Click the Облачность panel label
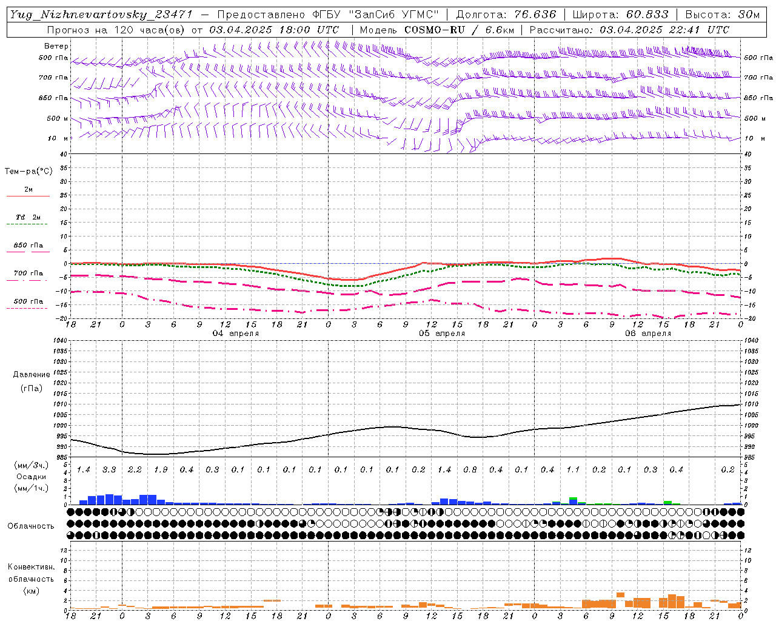Viewport: 776px width, 621px height. [31, 526]
